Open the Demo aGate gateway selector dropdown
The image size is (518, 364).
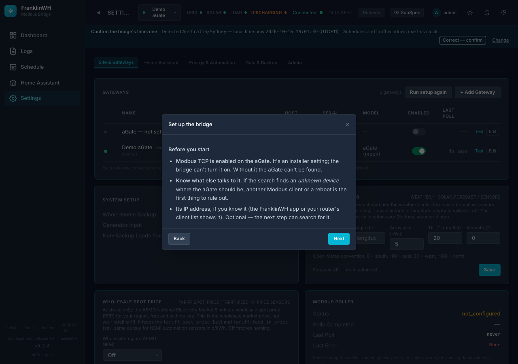click(159, 13)
